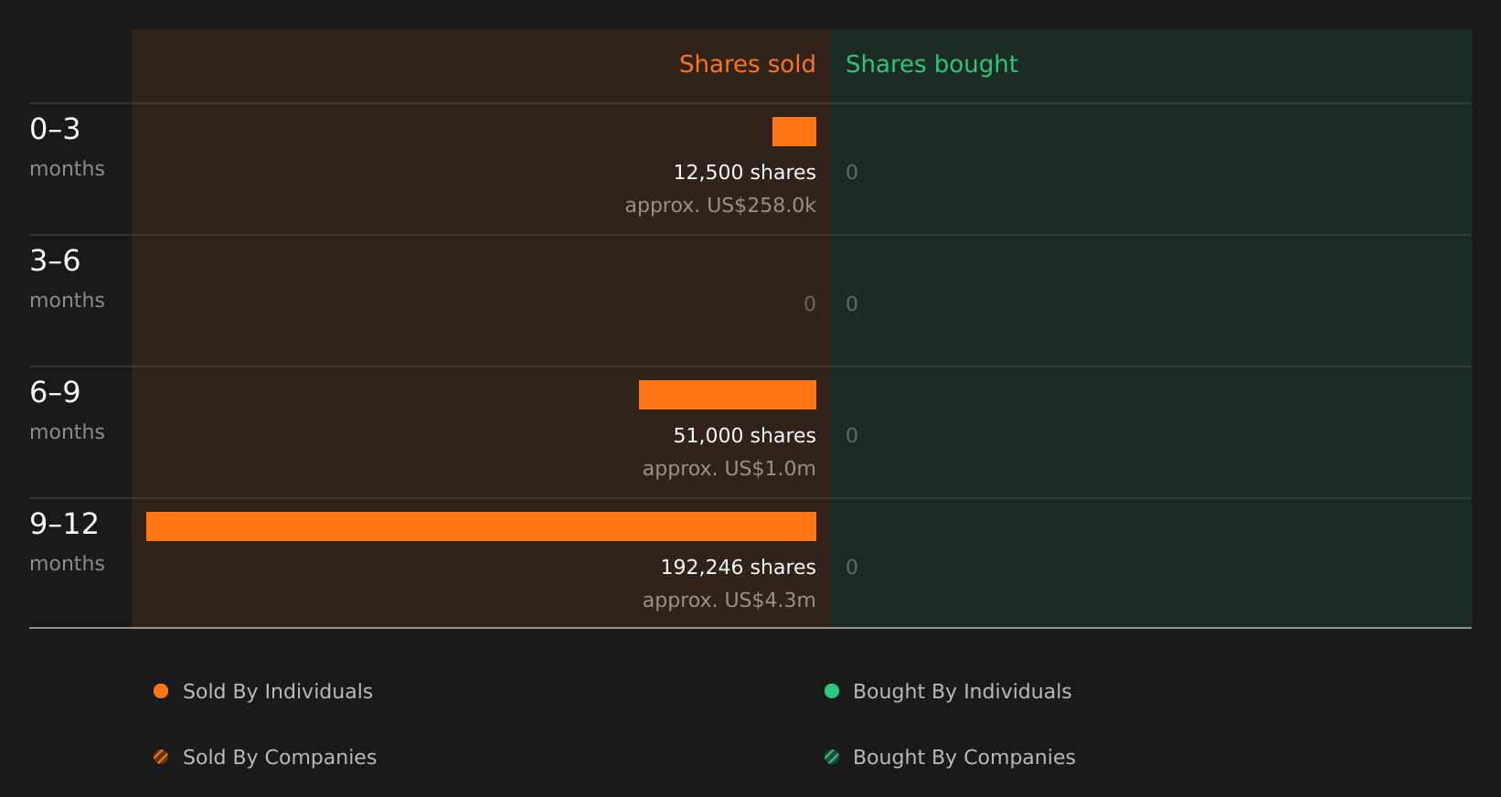Click the approx. US$1.0m value
The height and width of the screenshot is (797, 1501).
pos(729,469)
